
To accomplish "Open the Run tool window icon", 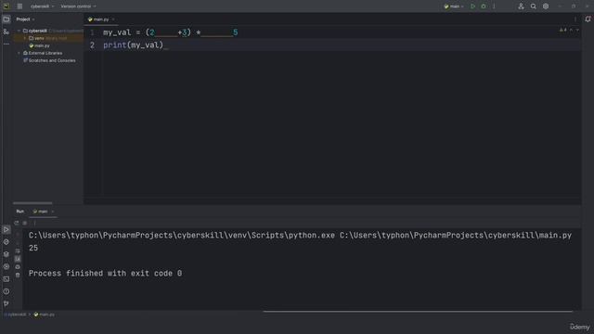I will click(x=6, y=229).
